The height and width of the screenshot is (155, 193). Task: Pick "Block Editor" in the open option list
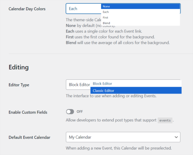136,84
